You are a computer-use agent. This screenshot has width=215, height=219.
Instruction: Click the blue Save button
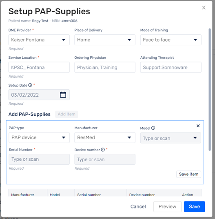point(194,207)
